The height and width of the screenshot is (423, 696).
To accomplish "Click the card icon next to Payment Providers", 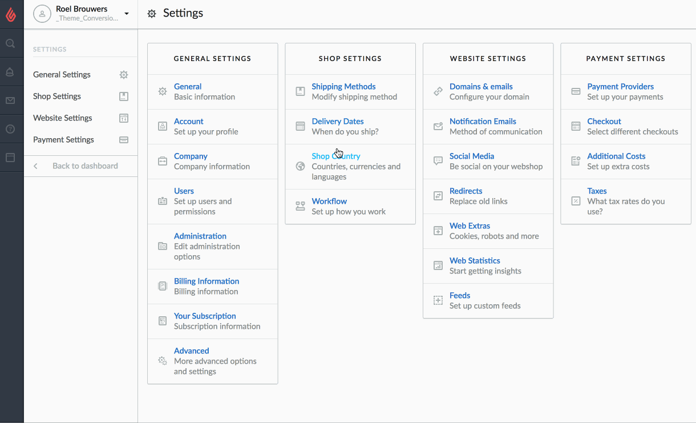I will [576, 91].
